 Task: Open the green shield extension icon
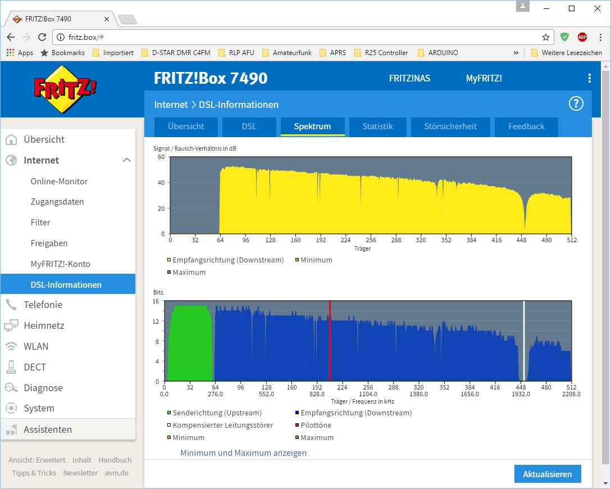coord(564,37)
